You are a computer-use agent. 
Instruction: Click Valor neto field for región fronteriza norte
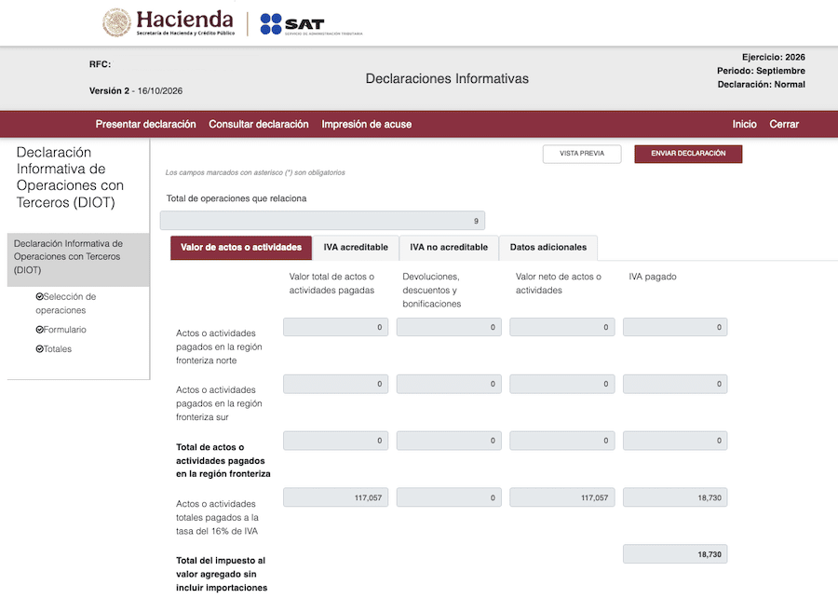click(x=562, y=327)
